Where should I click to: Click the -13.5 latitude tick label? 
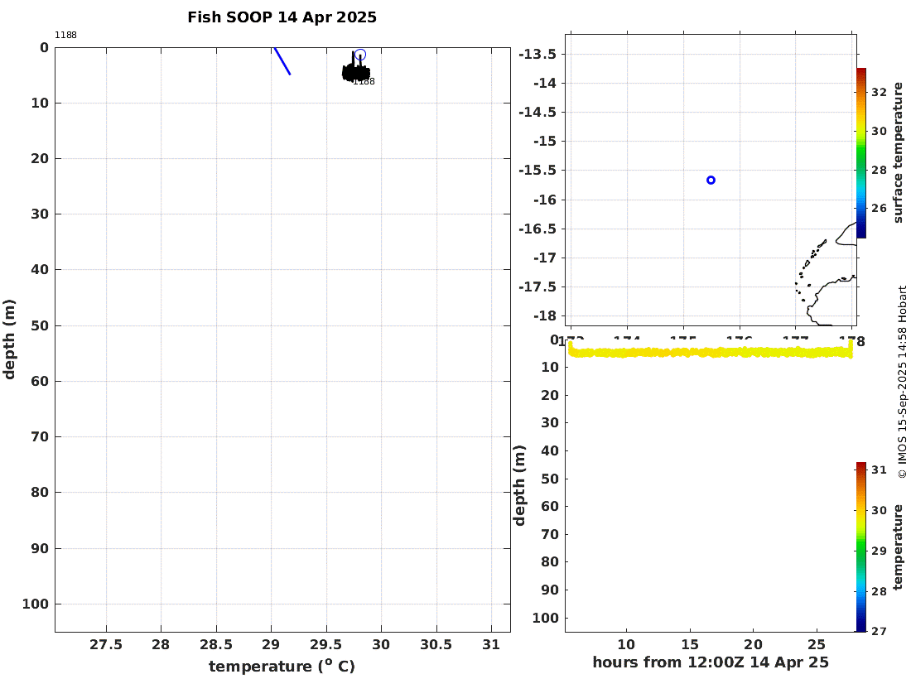click(537, 54)
